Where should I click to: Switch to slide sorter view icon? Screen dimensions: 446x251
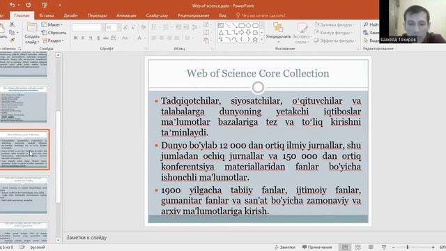click(357, 247)
